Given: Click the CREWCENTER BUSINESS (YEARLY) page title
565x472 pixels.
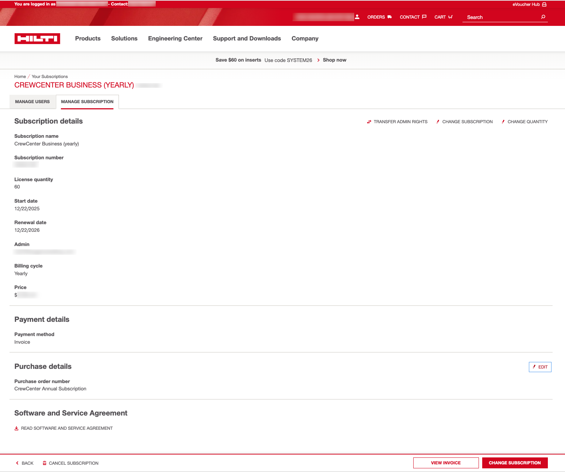Looking at the screenshot, I should (x=74, y=85).
